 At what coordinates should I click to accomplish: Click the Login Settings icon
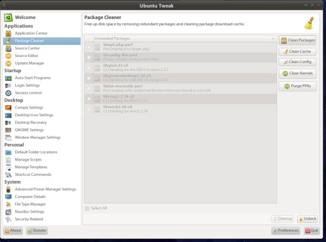pyautogui.click(x=8, y=86)
